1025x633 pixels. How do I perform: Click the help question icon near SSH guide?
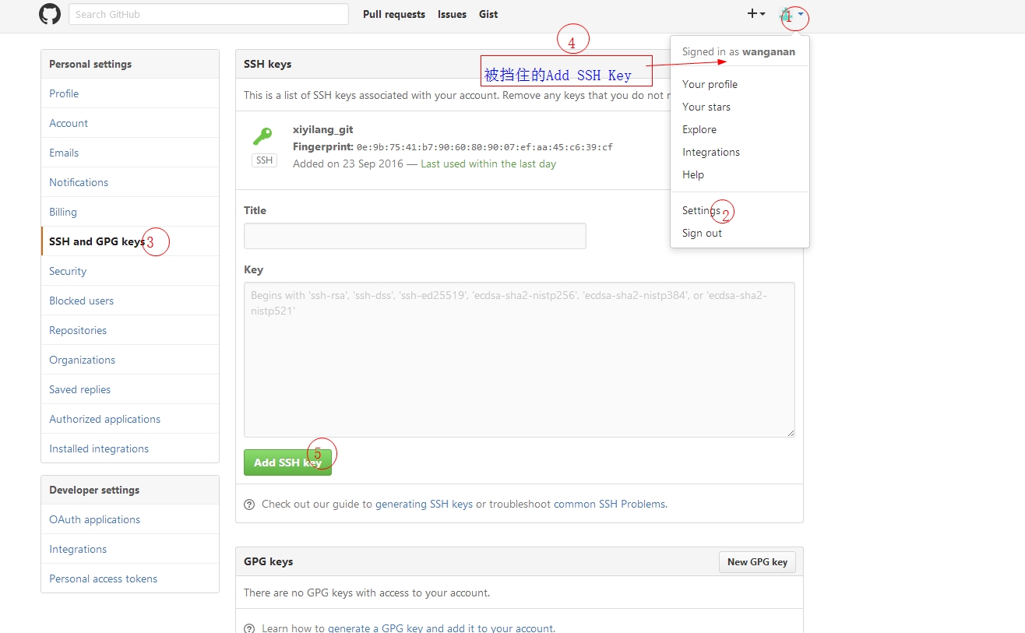click(x=249, y=505)
